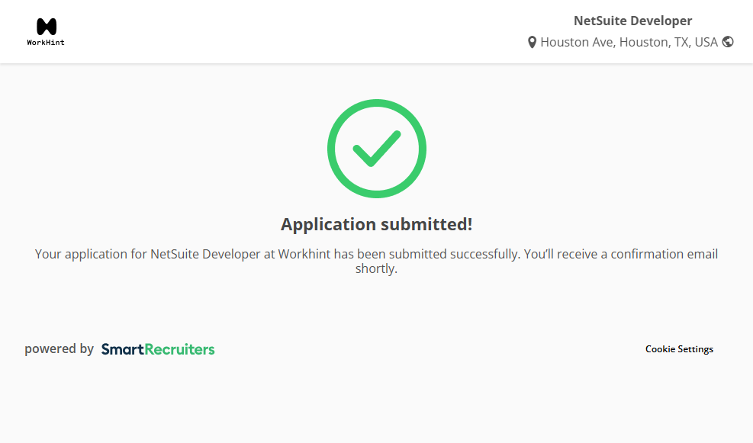The width and height of the screenshot is (753, 443).
Task: Click the globe icon after USA
Action: pos(728,42)
